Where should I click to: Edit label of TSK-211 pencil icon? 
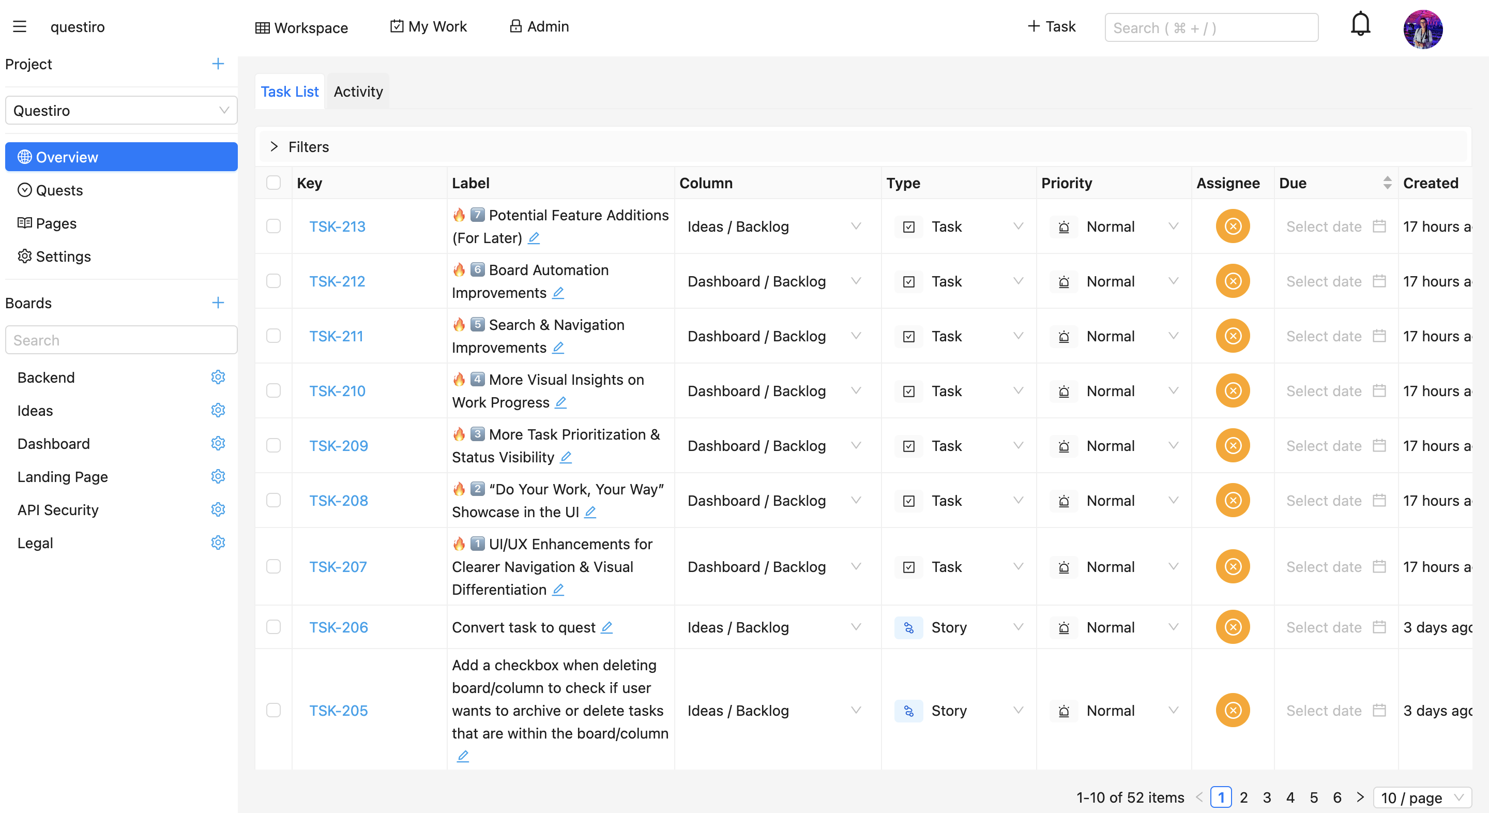click(558, 348)
